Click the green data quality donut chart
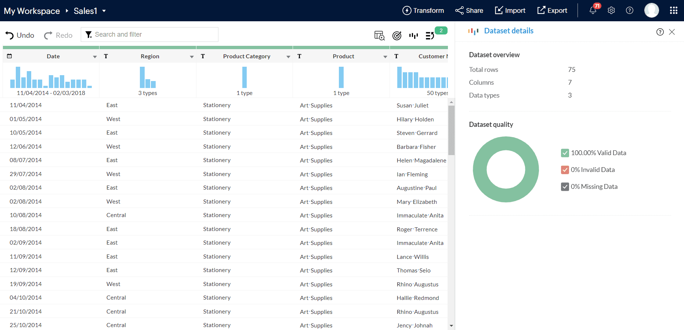The image size is (684, 330). 480,169
